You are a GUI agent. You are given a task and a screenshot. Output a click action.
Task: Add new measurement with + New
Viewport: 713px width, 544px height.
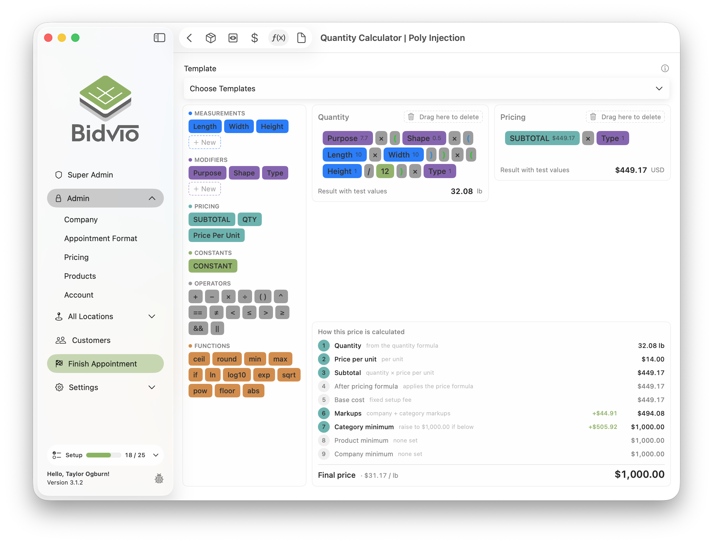click(x=205, y=142)
